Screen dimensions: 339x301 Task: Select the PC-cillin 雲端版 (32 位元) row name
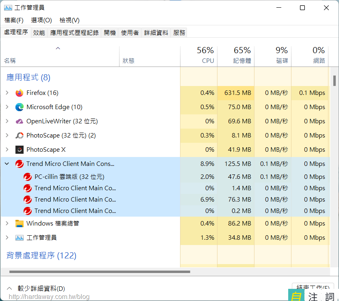(x=70, y=177)
